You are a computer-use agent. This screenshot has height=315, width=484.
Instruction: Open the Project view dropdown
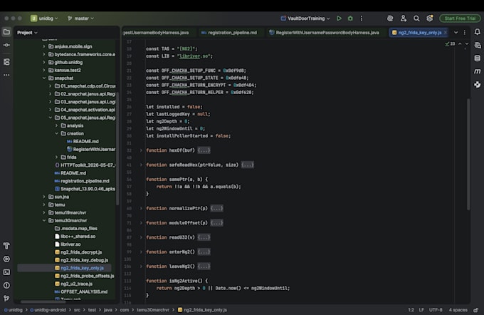coord(27,33)
